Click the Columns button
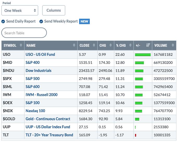 tap(54, 10)
